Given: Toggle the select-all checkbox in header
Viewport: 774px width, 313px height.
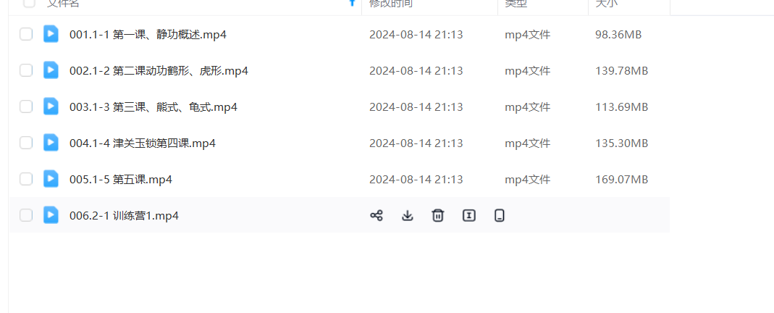Looking at the screenshot, I should 29,3.
